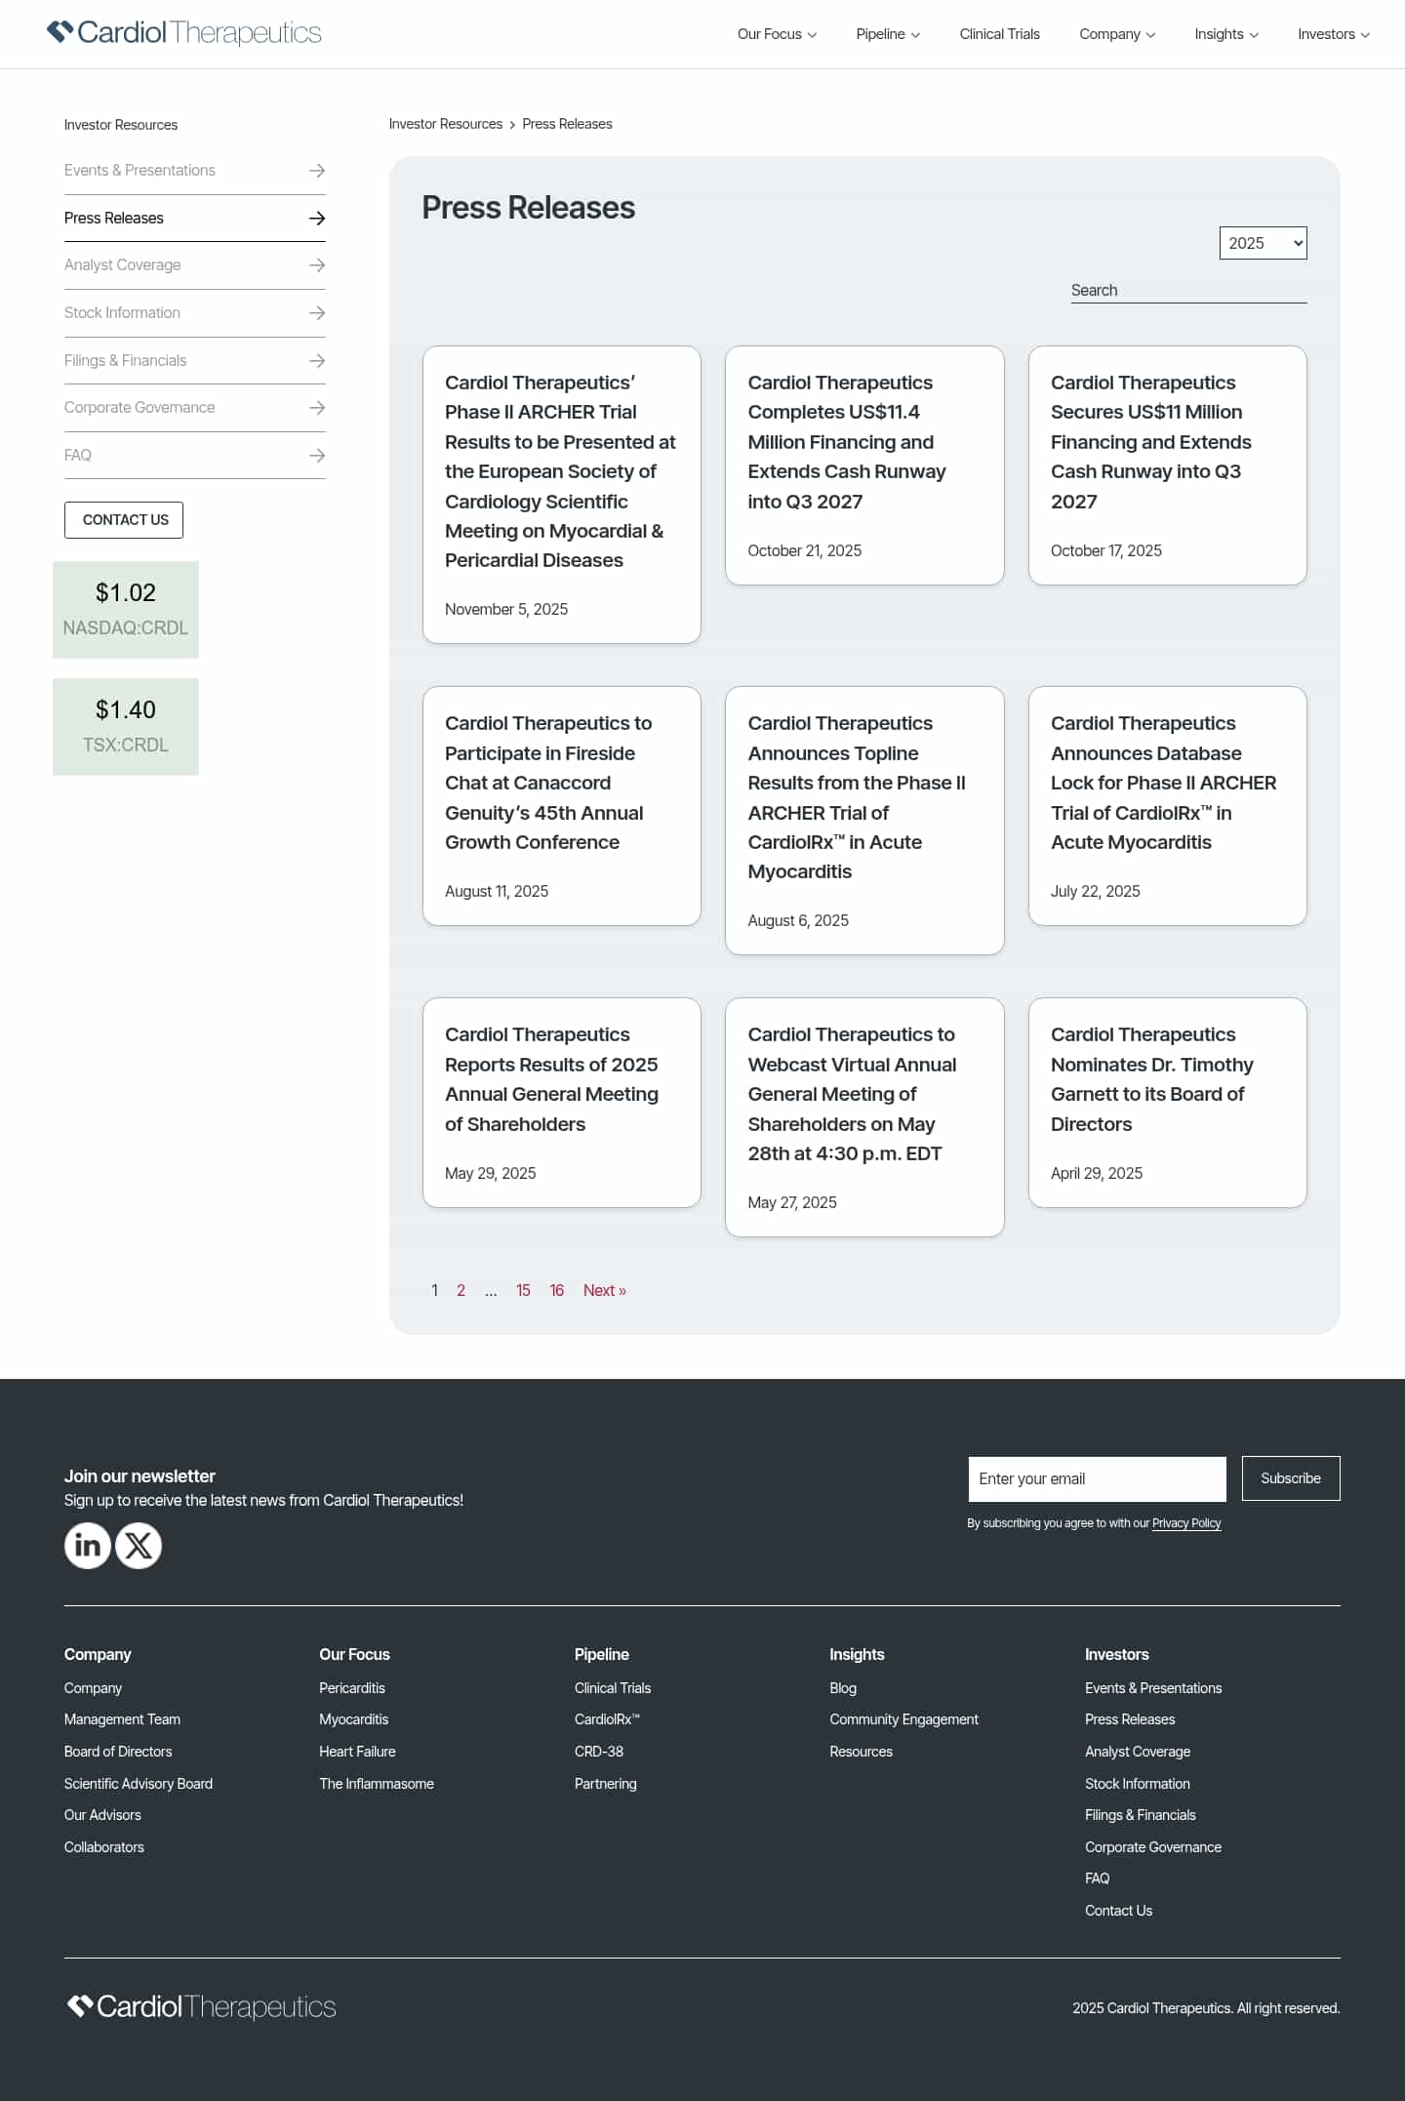Go to Next page of releases
The image size is (1405, 2101).
click(x=605, y=1290)
